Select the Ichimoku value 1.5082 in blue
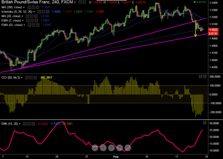 pos(56,12)
